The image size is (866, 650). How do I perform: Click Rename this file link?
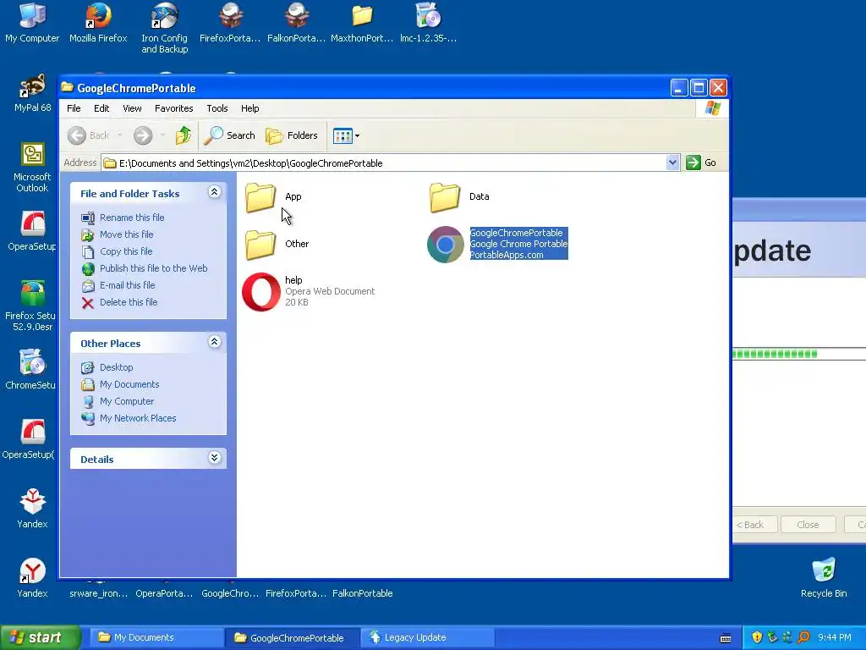click(x=132, y=218)
